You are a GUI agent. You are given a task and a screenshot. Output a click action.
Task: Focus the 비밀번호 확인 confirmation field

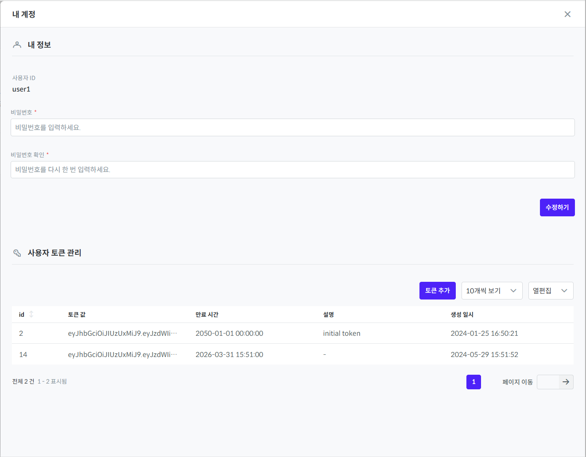pyautogui.click(x=292, y=169)
